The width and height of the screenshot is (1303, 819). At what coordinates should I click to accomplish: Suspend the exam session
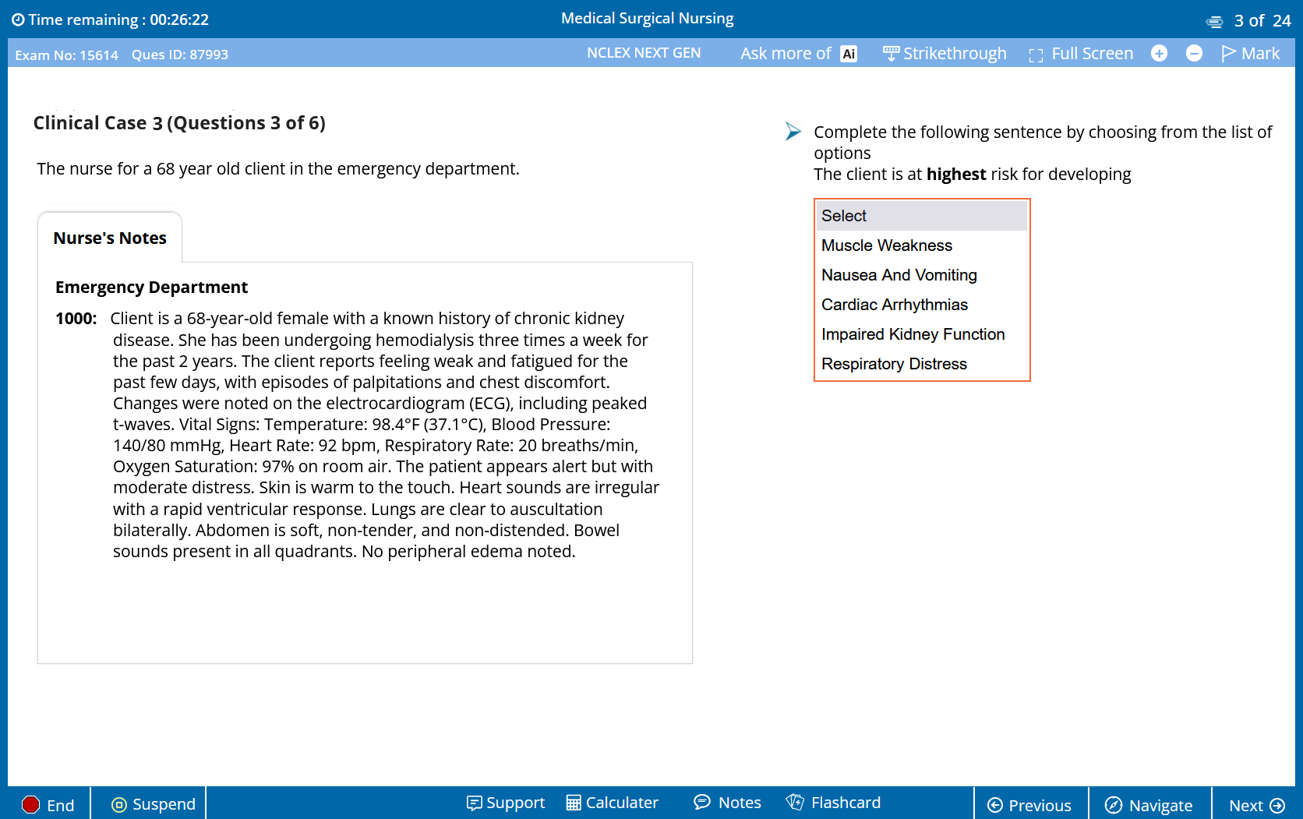tap(154, 804)
